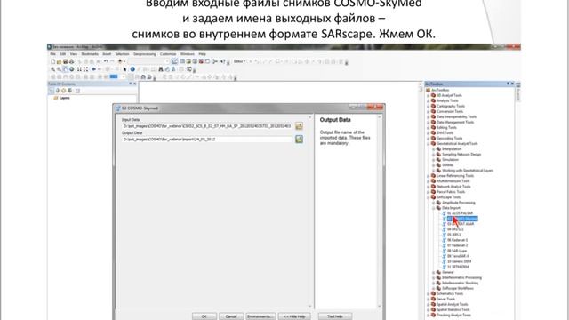
Task: Select Network Analyst Tools toolbox
Action: coord(453,187)
